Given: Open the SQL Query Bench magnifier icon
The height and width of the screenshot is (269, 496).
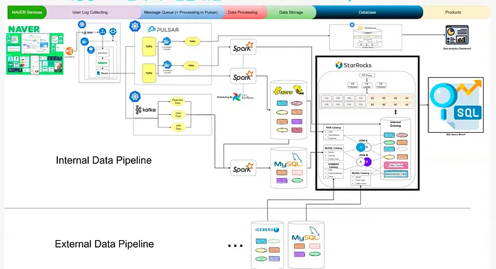Looking at the screenshot, I should [456, 105].
